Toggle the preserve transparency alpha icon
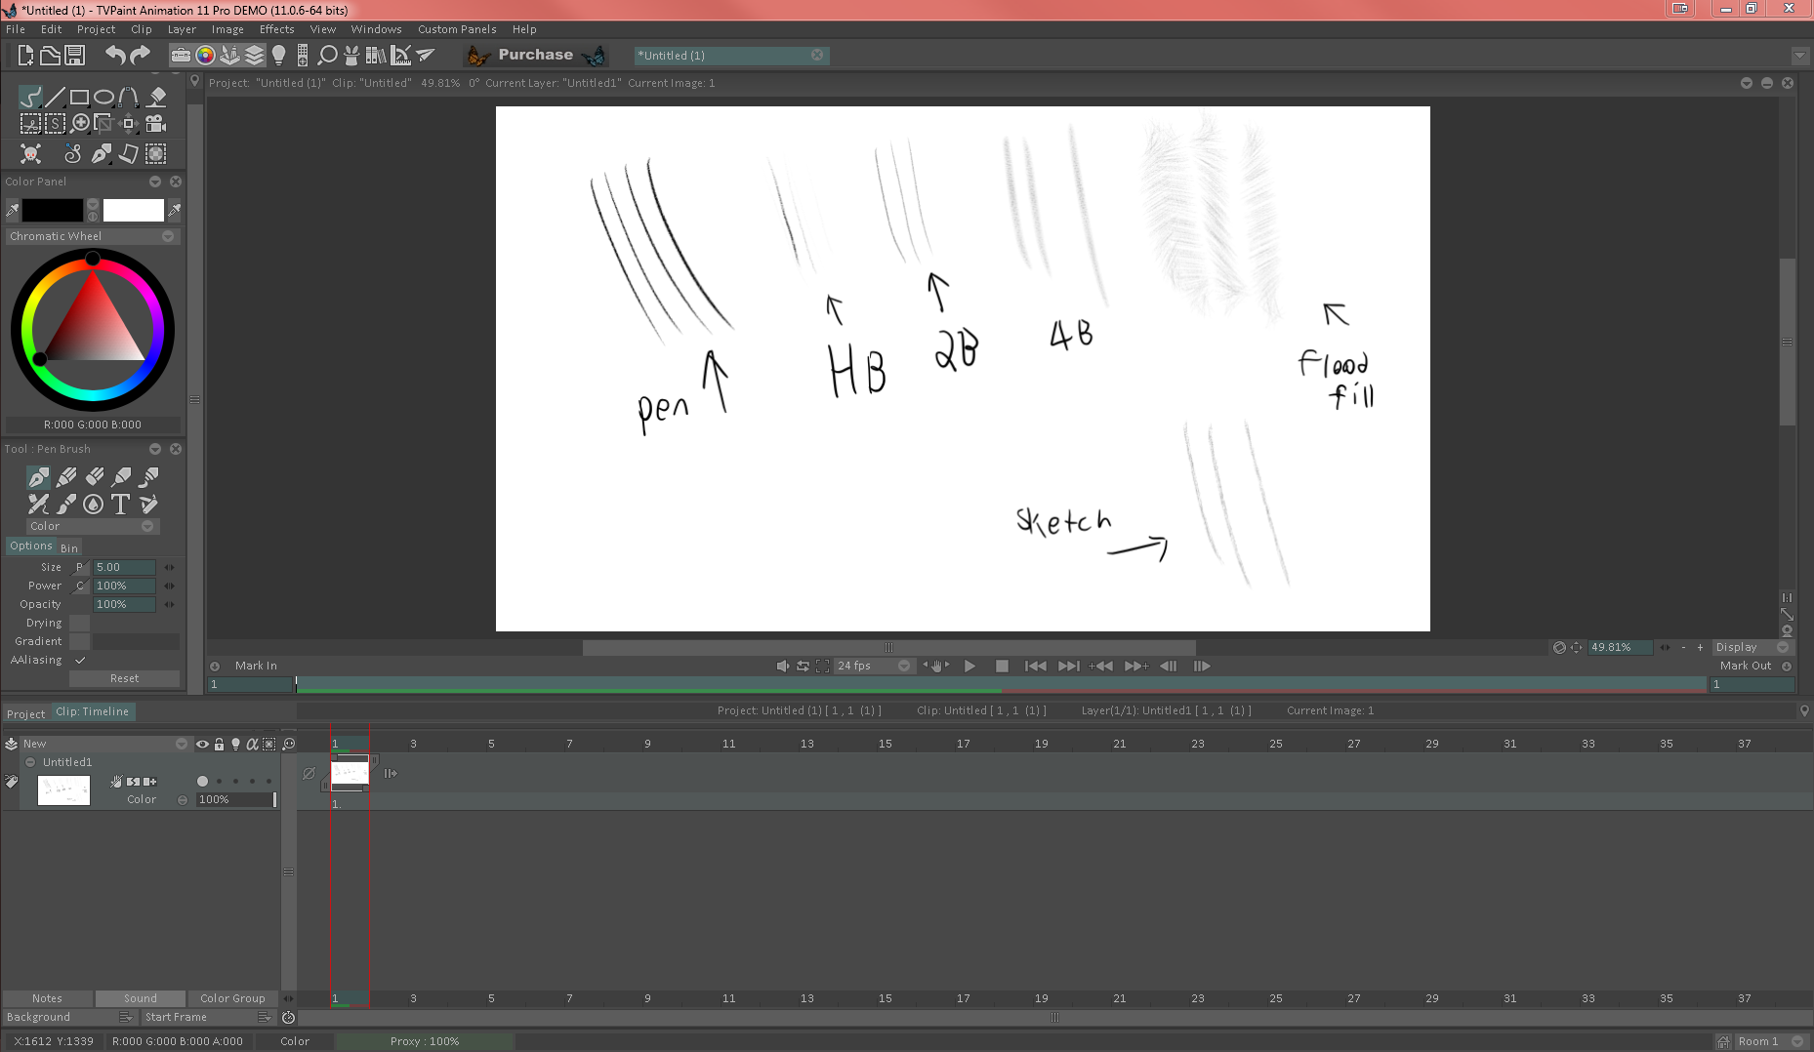Image resolution: width=1814 pixels, height=1052 pixels. click(x=252, y=744)
